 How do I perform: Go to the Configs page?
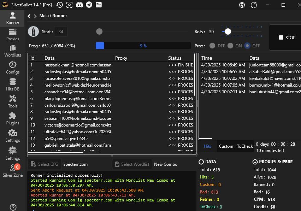[13, 67]
